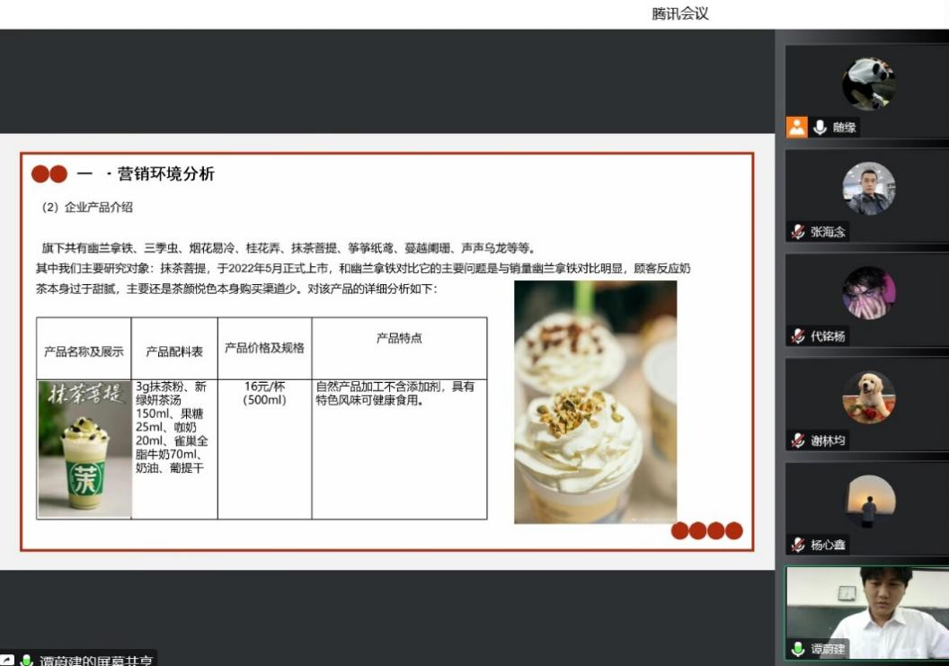Viewport: 949px width, 666px height.
Task: Click the green mic icon in 谭蔚建's video tile
Action: pyautogui.click(x=797, y=649)
